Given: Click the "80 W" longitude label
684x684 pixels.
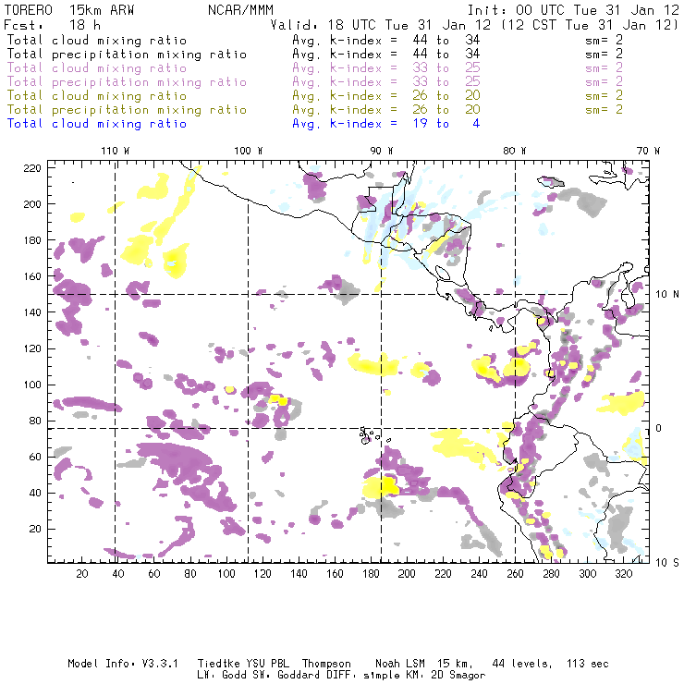Looking at the screenshot, I should [514, 151].
